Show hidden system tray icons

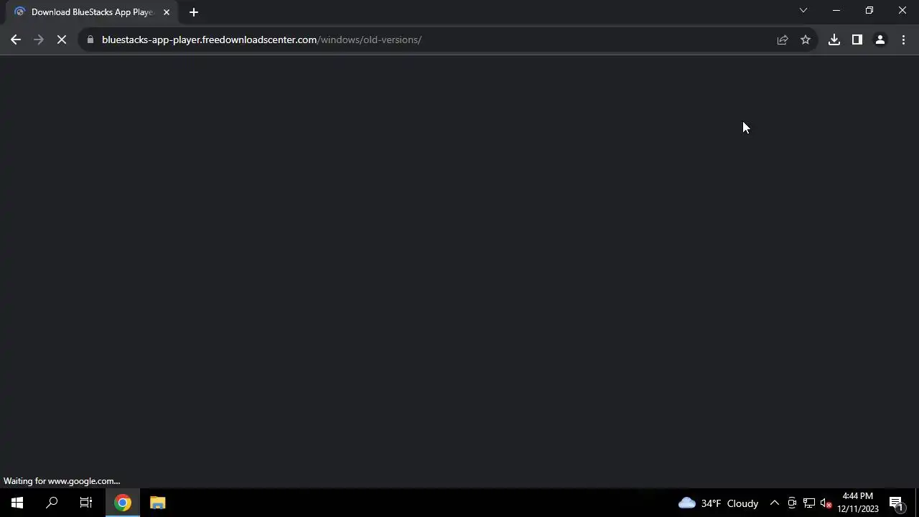775,503
